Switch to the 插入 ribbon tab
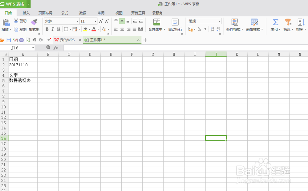The height and width of the screenshot is (191, 308). point(26,13)
